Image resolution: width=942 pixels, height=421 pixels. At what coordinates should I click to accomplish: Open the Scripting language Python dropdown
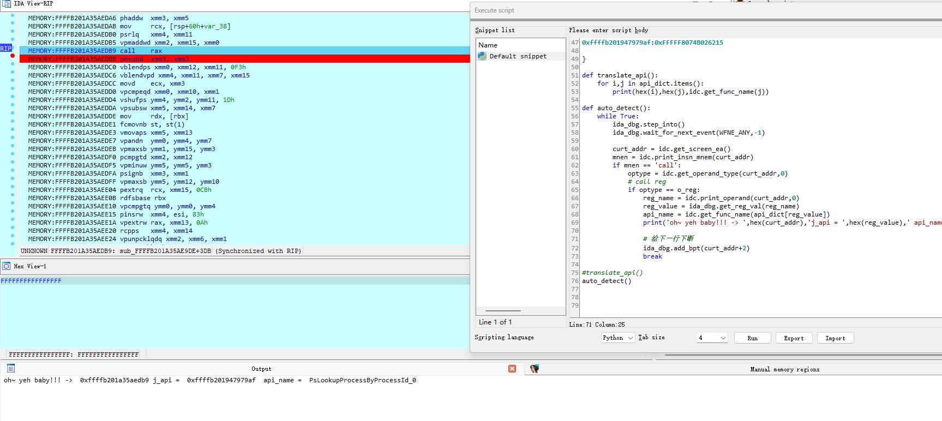click(x=618, y=338)
